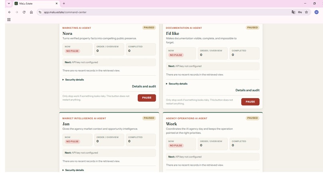323x173 pixels.
Task: Go back to the previous page
Action: (x=10, y=12)
